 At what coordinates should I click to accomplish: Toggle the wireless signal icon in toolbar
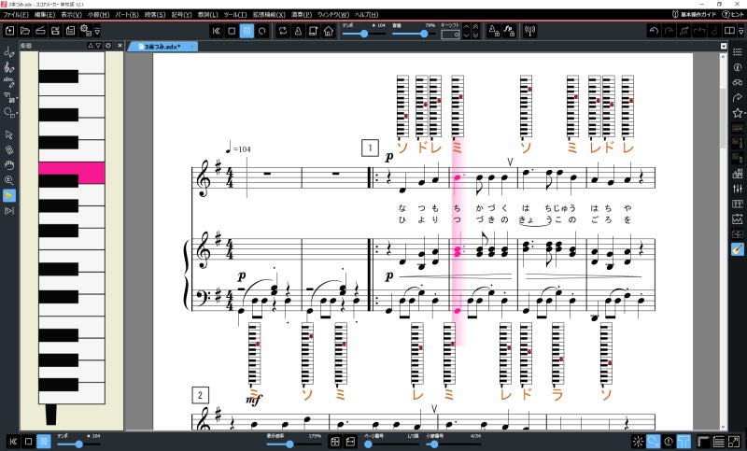[x=529, y=31]
